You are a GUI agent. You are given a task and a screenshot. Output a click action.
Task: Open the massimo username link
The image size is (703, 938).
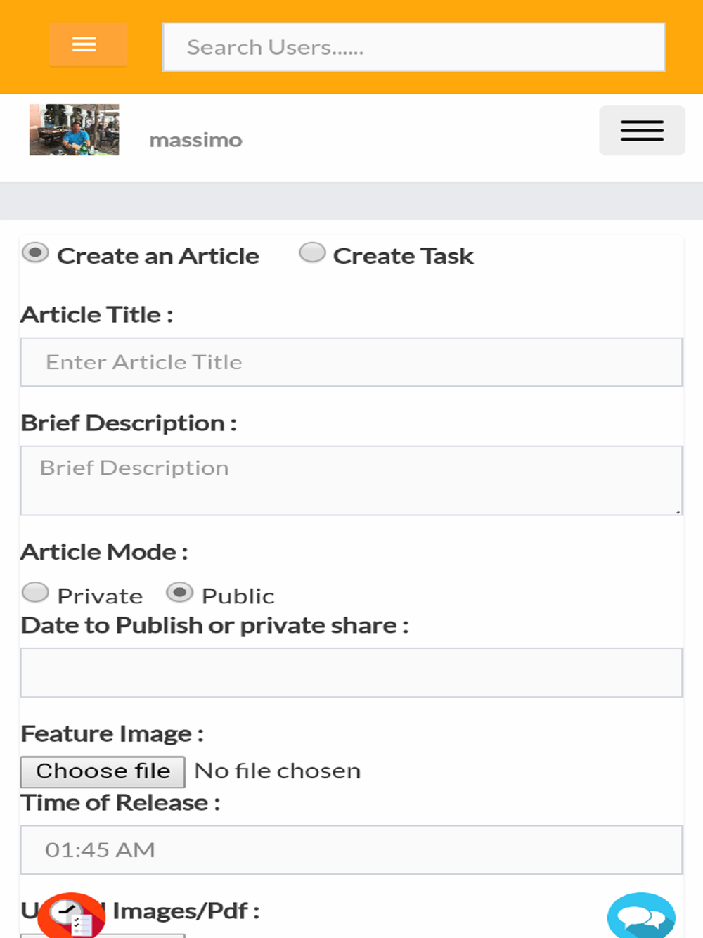point(195,140)
